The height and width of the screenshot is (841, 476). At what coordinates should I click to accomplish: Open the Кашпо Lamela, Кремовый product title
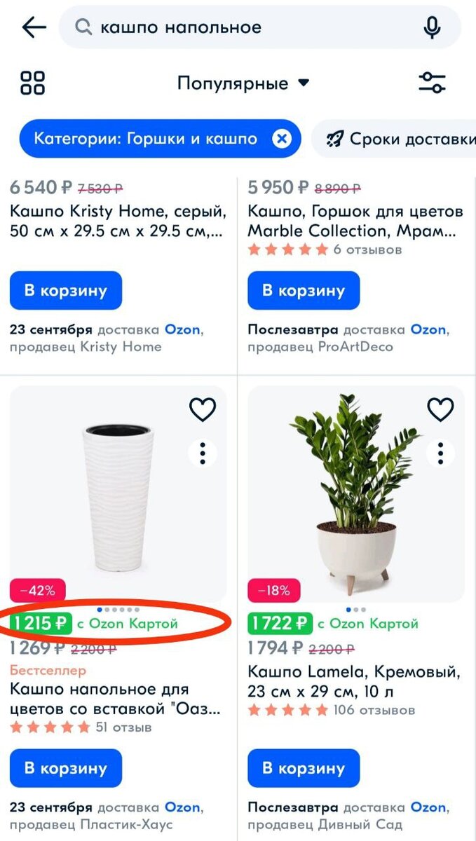point(354,682)
